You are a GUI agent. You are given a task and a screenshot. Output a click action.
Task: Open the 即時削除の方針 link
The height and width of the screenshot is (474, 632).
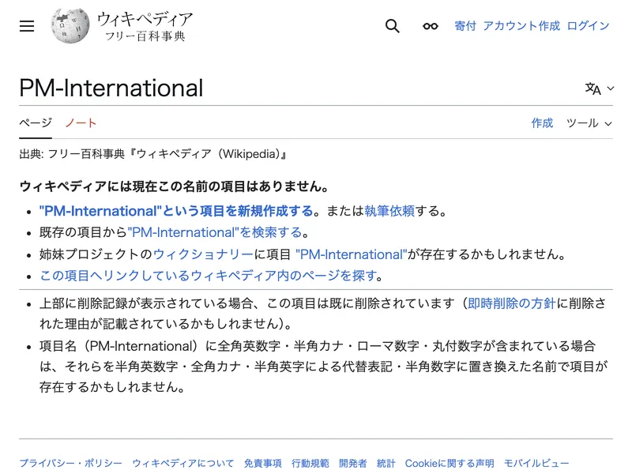[511, 303]
